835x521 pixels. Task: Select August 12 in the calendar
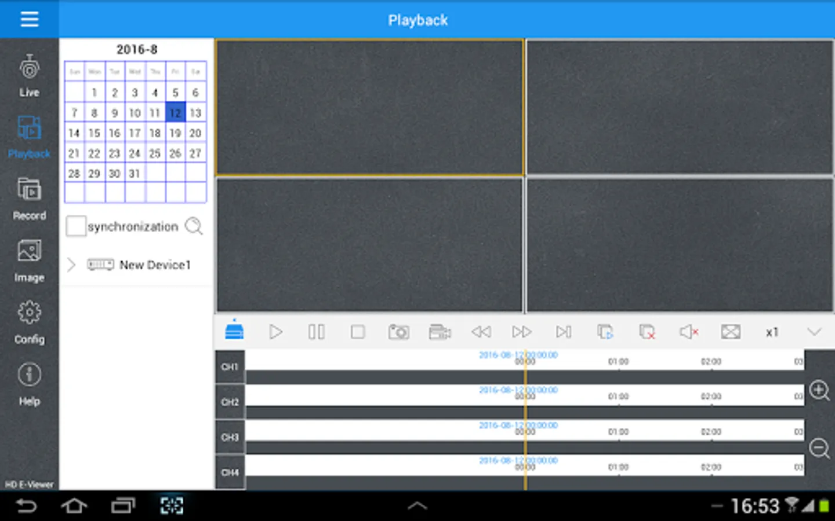(175, 112)
